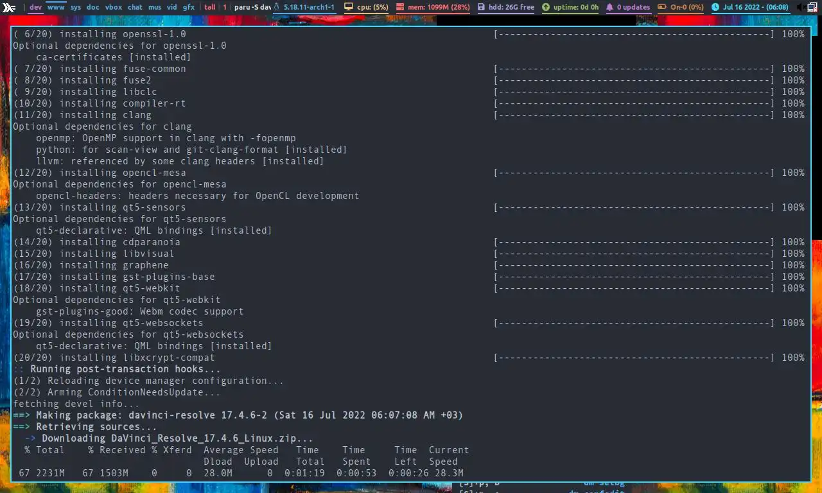Click the installing fuse2 line
Image resolution: width=822 pixels, height=493 pixels.
coord(82,80)
